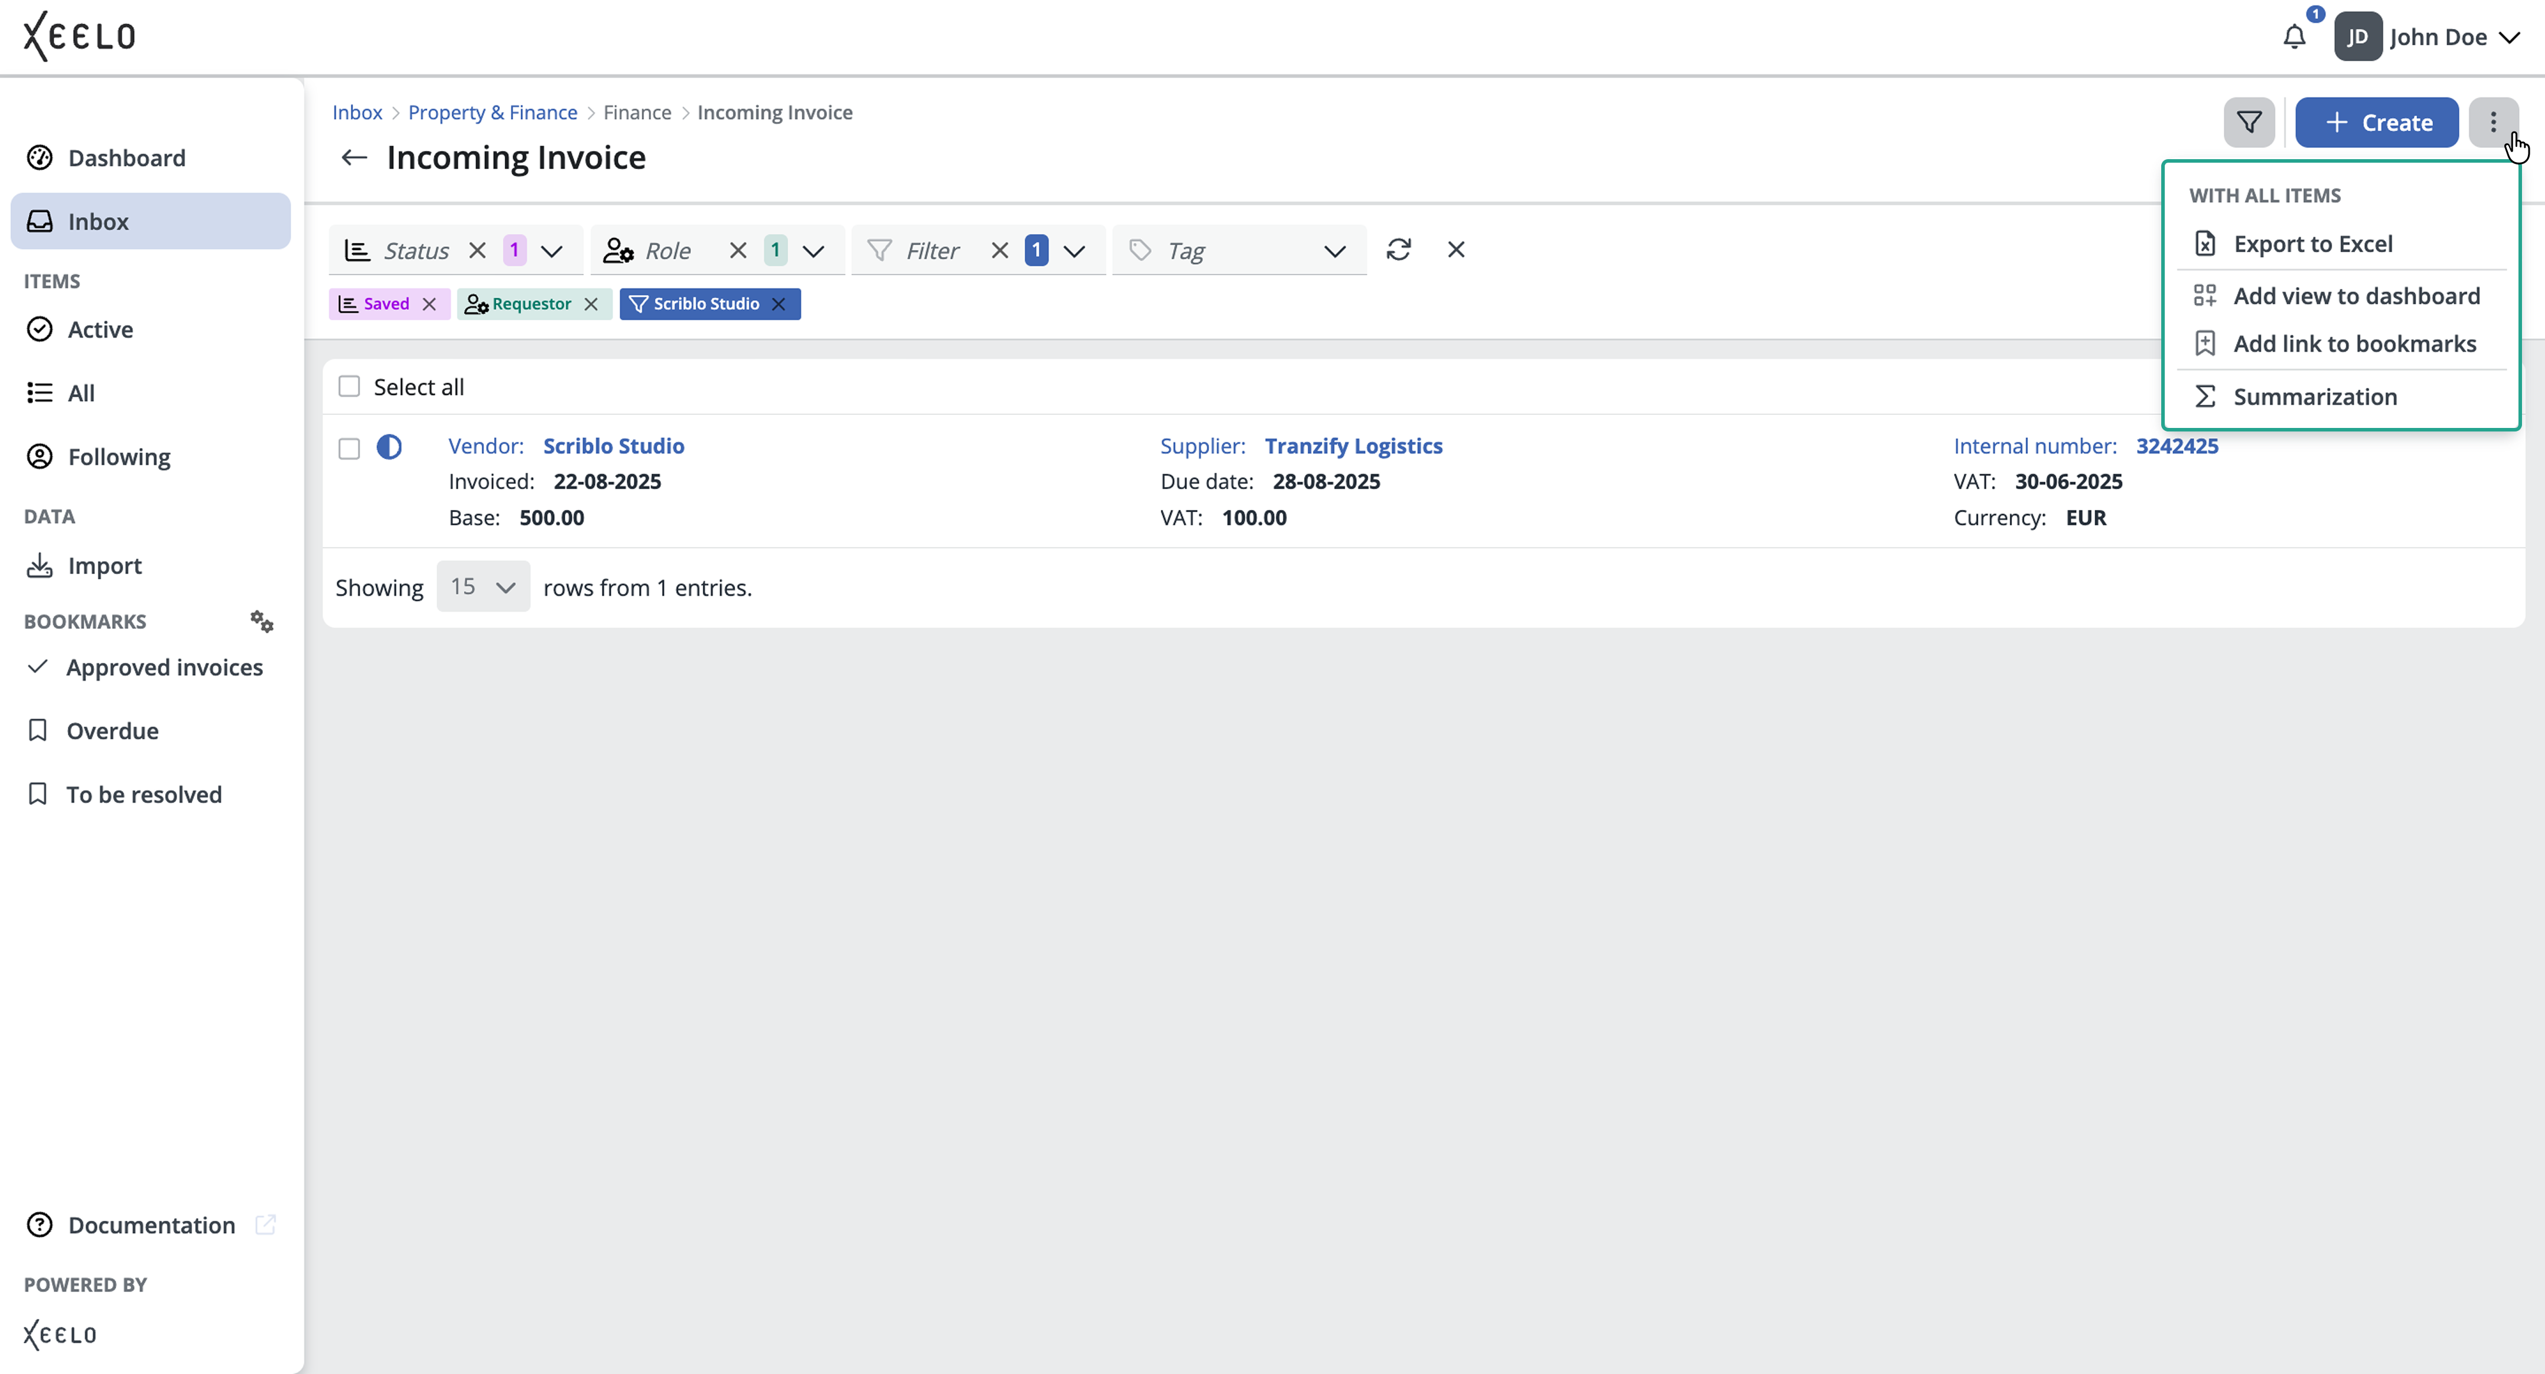Open the Inbox breadcrumb link
This screenshot has width=2545, height=1374.
357,111
